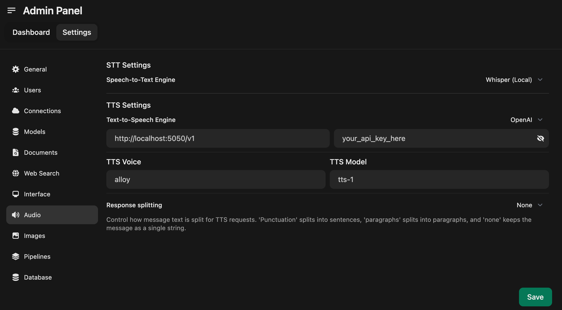The width and height of the screenshot is (562, 310).
Task: Focus the TTS API base URL field
Action: tap(218, 138)
